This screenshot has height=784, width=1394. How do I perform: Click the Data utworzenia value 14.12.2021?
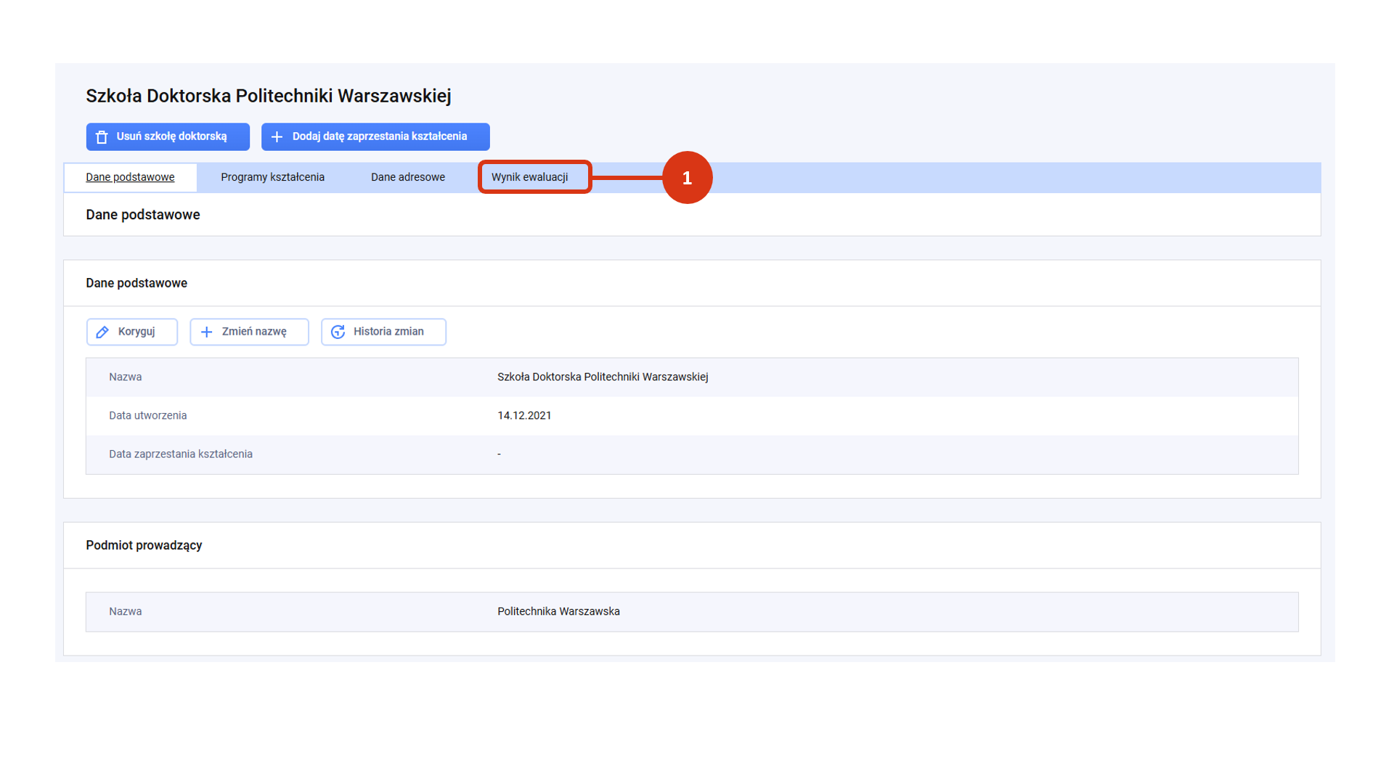523,415
